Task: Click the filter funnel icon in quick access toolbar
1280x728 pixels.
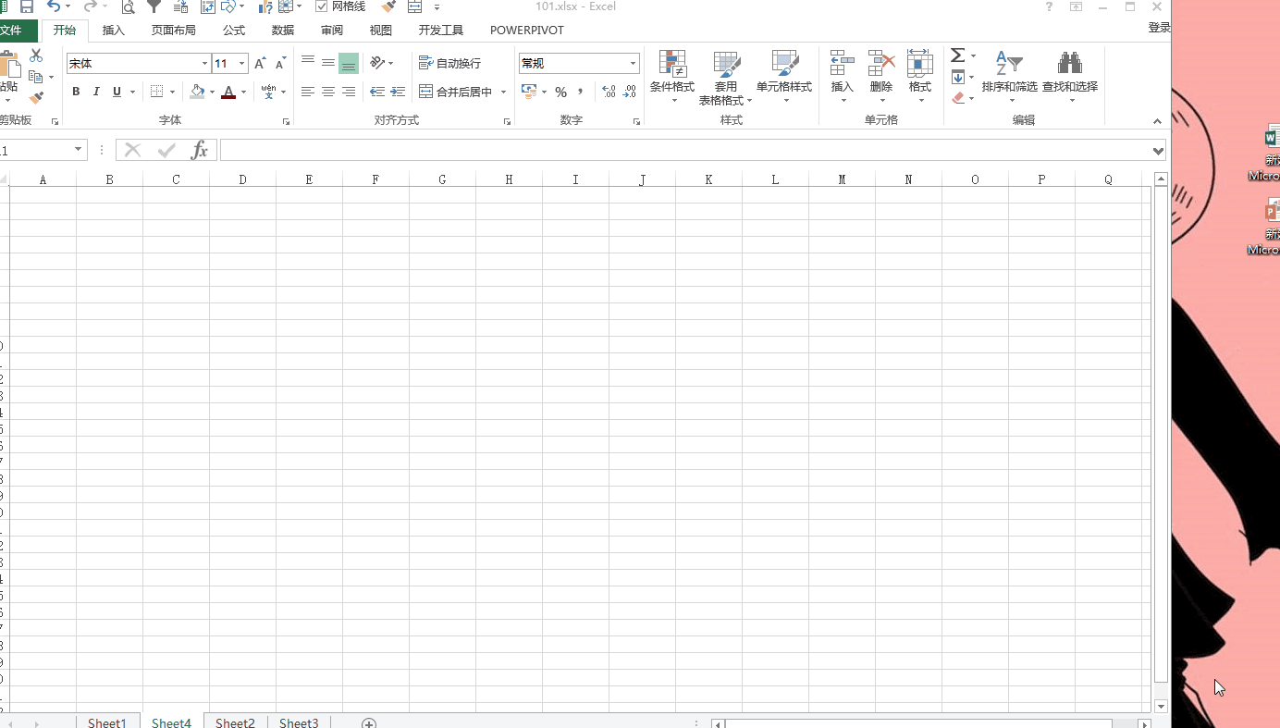Action: tap(154, 6)
